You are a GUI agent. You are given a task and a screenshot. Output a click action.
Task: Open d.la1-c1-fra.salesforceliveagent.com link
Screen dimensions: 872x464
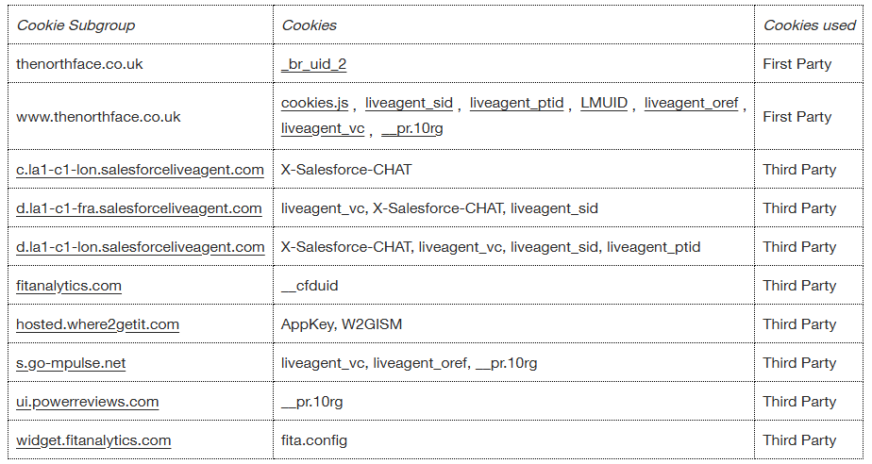(x=139, y=208)
